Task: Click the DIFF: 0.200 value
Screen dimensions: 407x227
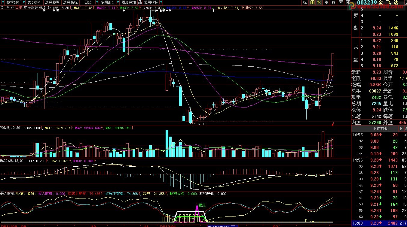Action: (x=36, y=161)
